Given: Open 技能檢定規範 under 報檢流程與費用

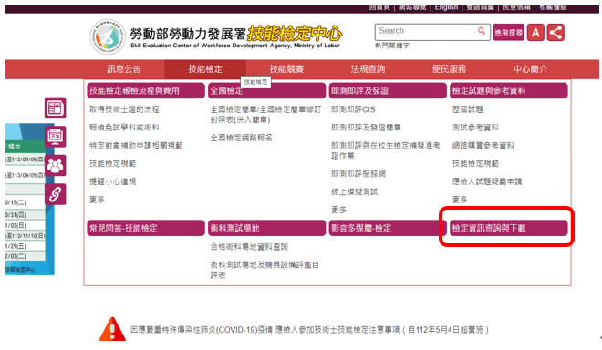Looking at the screenshot, I should 112,163.
